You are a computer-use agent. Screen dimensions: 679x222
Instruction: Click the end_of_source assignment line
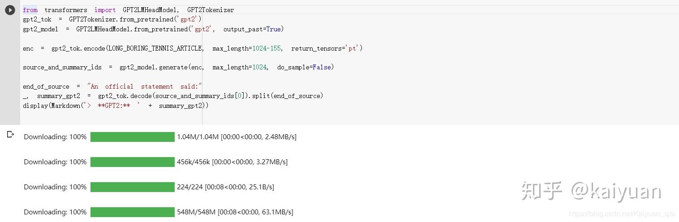point(112,86)
